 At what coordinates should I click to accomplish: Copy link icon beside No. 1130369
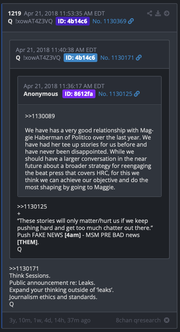click(131, 21)
